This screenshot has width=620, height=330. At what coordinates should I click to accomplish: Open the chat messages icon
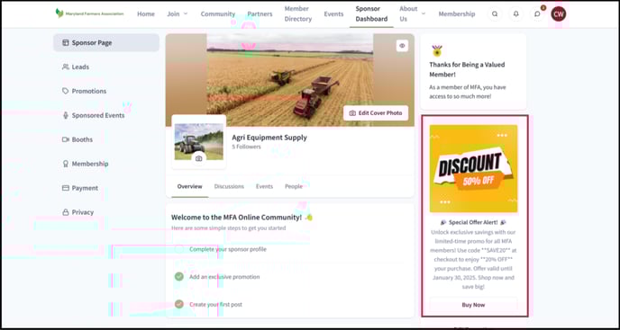(x=537, y=13)
